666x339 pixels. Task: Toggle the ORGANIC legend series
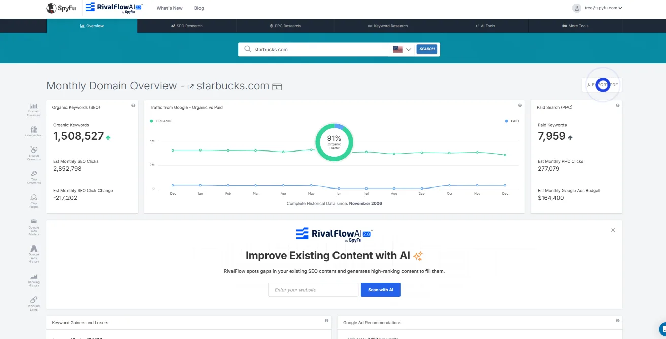pos(161,121)
